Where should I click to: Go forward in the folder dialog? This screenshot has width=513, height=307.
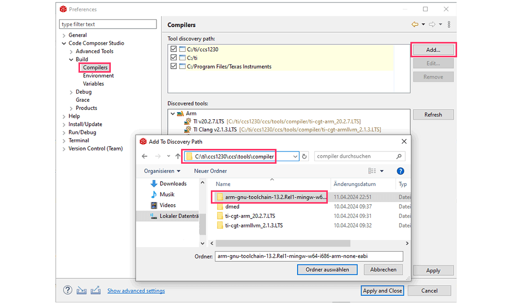[x=157, y=156]
